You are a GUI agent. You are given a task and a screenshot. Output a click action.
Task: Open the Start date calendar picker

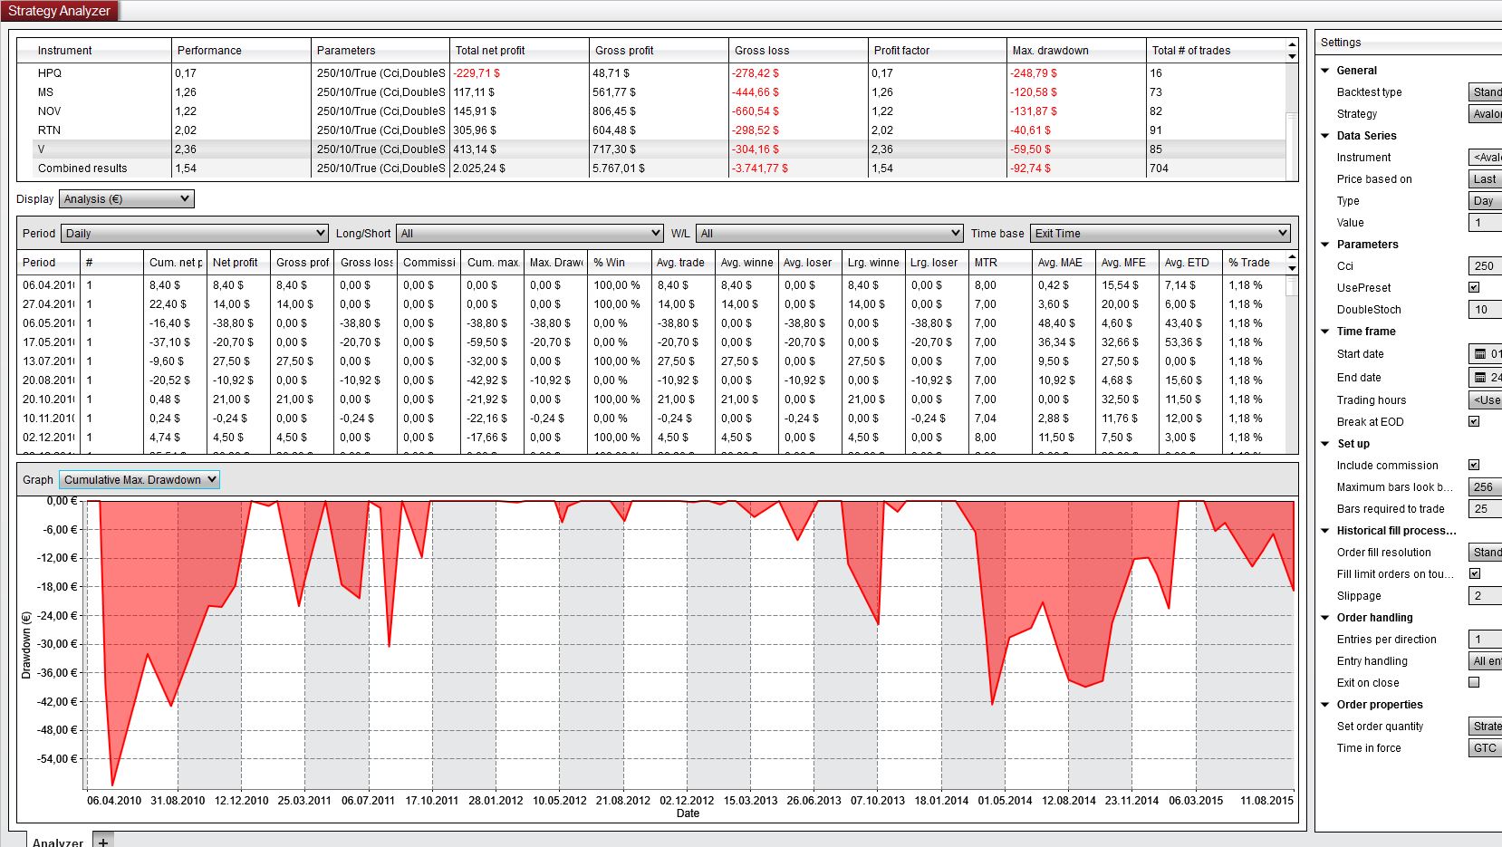pyautogui.click(x=1480, y=354)
